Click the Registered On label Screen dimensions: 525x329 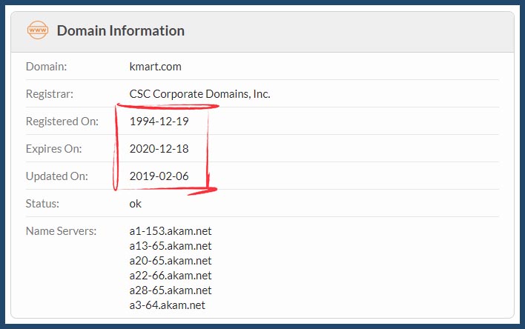point(62,122)
